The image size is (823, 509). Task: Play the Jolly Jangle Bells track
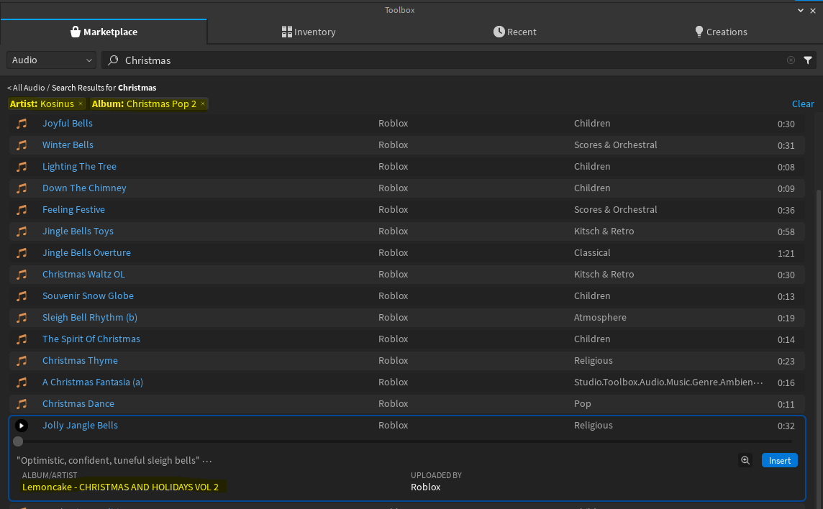[x=22, y=425]
